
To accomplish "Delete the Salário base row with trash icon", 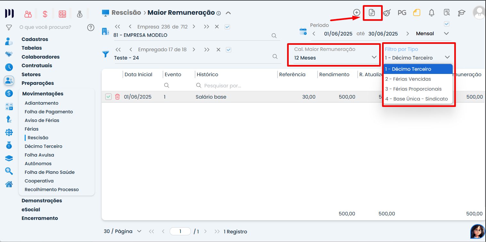I will pyautogui.click(x=117, y=97).
